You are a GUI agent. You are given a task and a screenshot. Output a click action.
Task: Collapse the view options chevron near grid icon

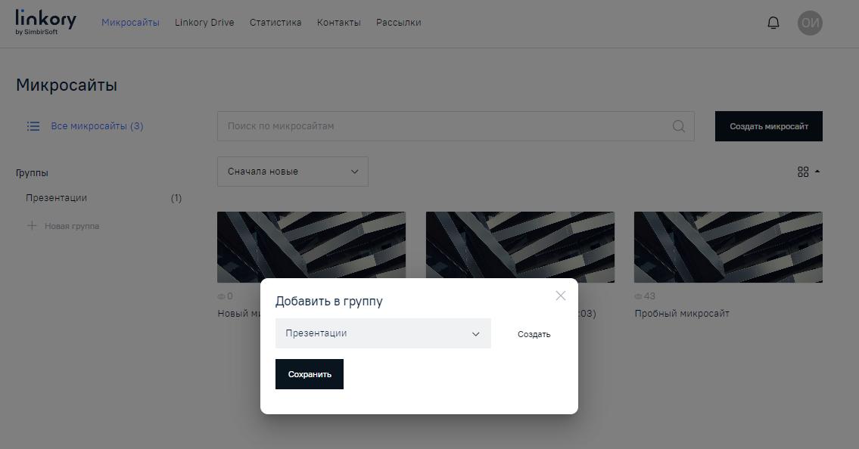(817, 171)
